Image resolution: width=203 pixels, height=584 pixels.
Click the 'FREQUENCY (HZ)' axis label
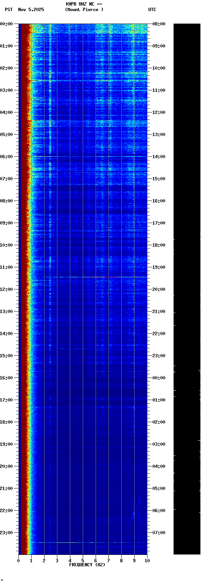click(87, 565)
